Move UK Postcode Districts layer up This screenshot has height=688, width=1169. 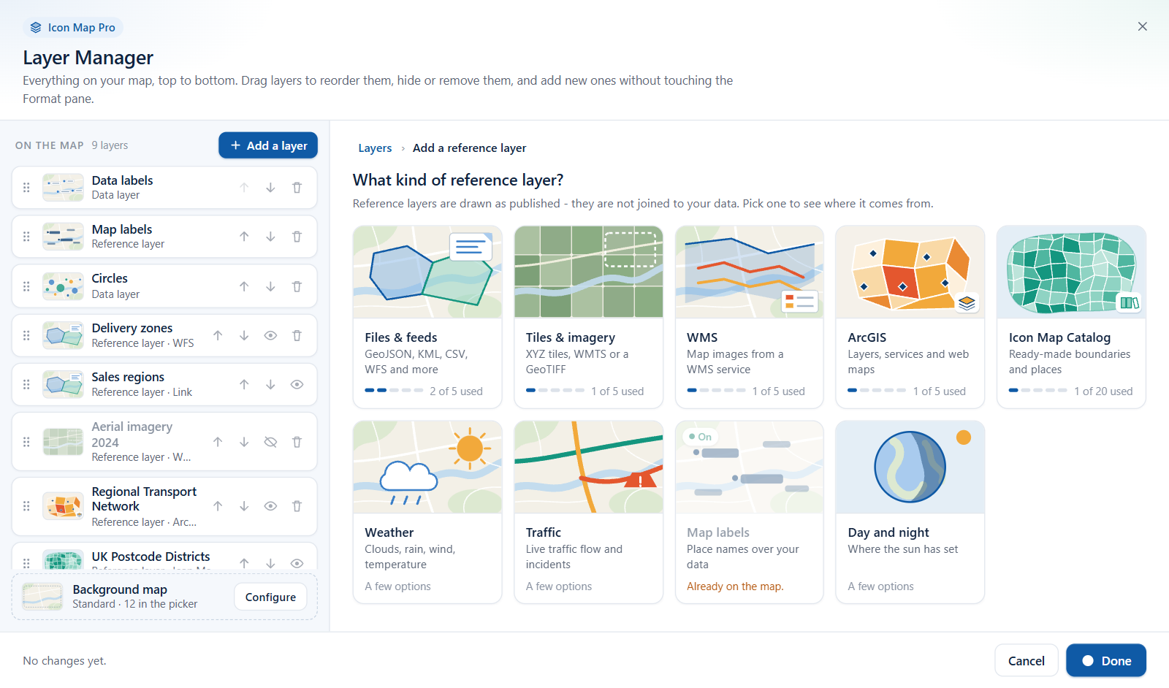click(x=244, y=563)
